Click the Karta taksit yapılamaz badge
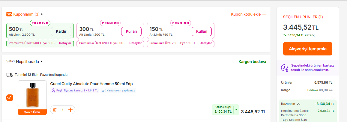This screenshot has height=122, width=347. click(x=118, y=91)
